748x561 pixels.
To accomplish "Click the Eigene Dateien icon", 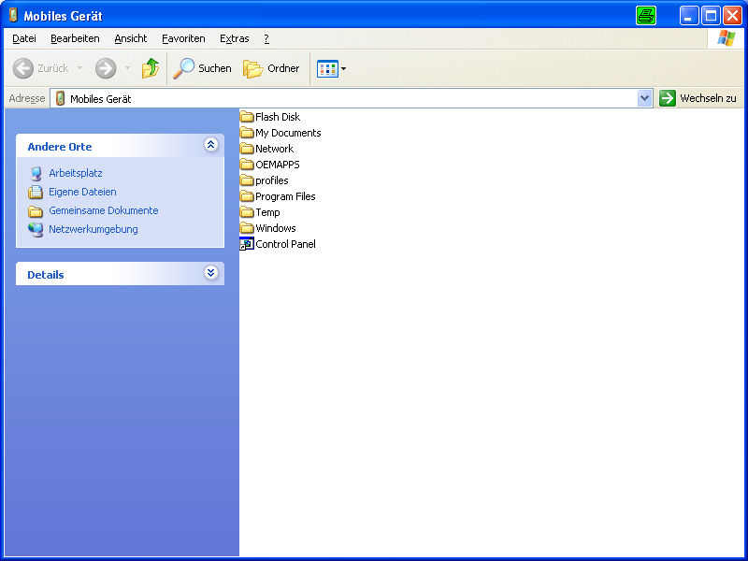I will [x=36, y=192].
